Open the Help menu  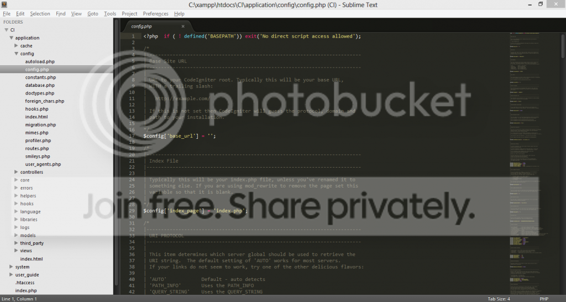tap(179, 14)
